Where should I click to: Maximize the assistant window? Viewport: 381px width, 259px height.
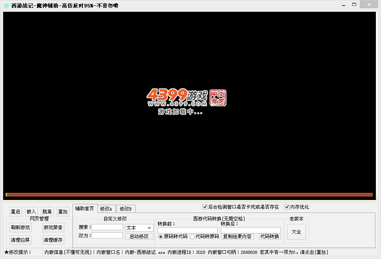[x=354, y=5]
